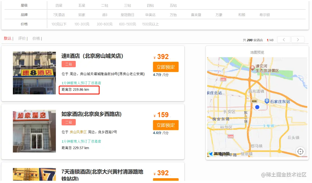Filter by 四钻 rating
The width and height of the screenshot is (312, 183).
(x=150, y=6)
